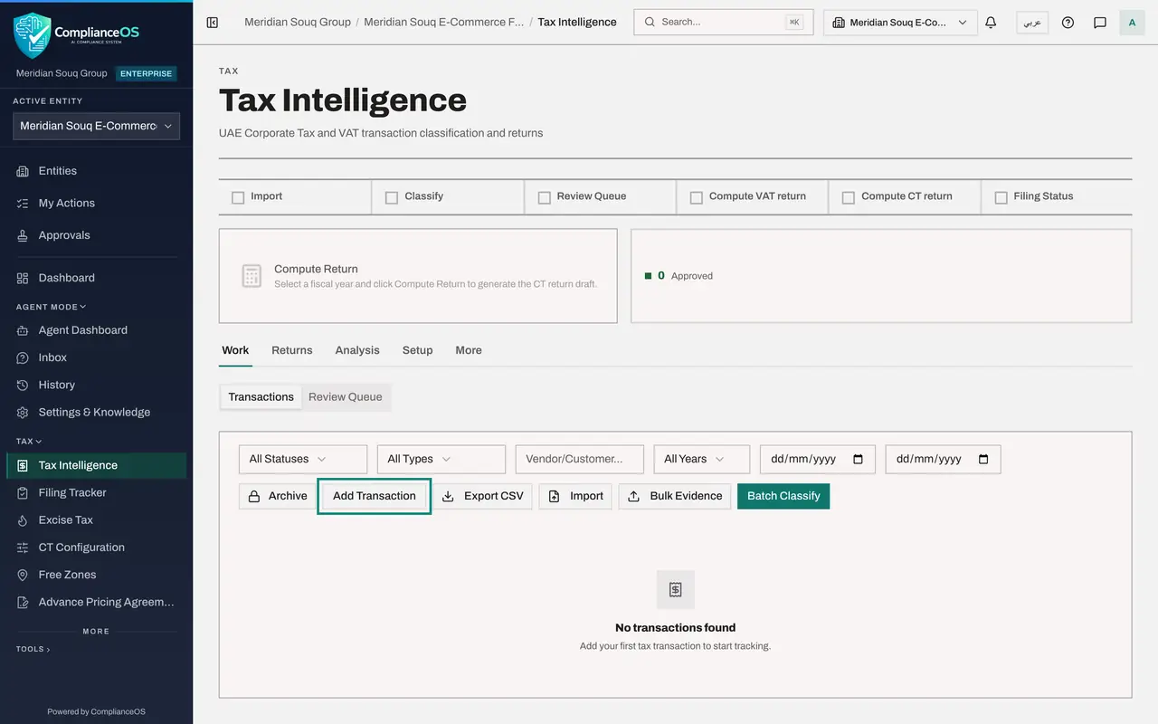Click the Import button in toolbar

[x=575, y=496]
